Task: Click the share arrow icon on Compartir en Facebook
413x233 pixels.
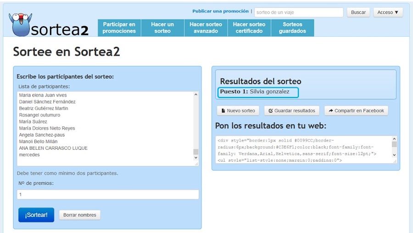Action: pos(331,111)
